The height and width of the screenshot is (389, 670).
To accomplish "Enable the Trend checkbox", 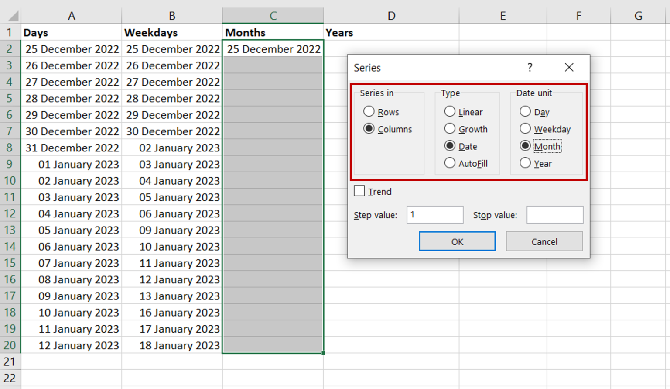I will (359, 191).
